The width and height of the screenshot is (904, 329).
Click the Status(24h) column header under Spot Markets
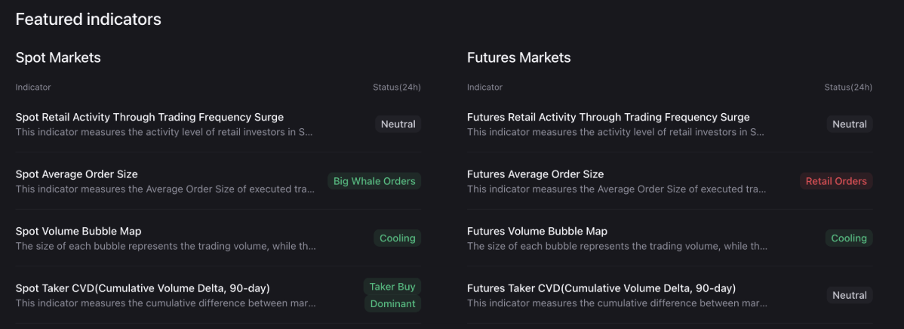[x=397, y=88]
